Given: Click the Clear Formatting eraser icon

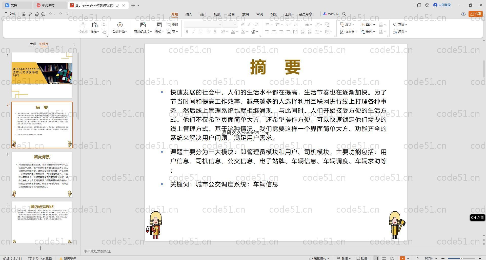Looking at the screenshot, I should (x=256, y=25).
